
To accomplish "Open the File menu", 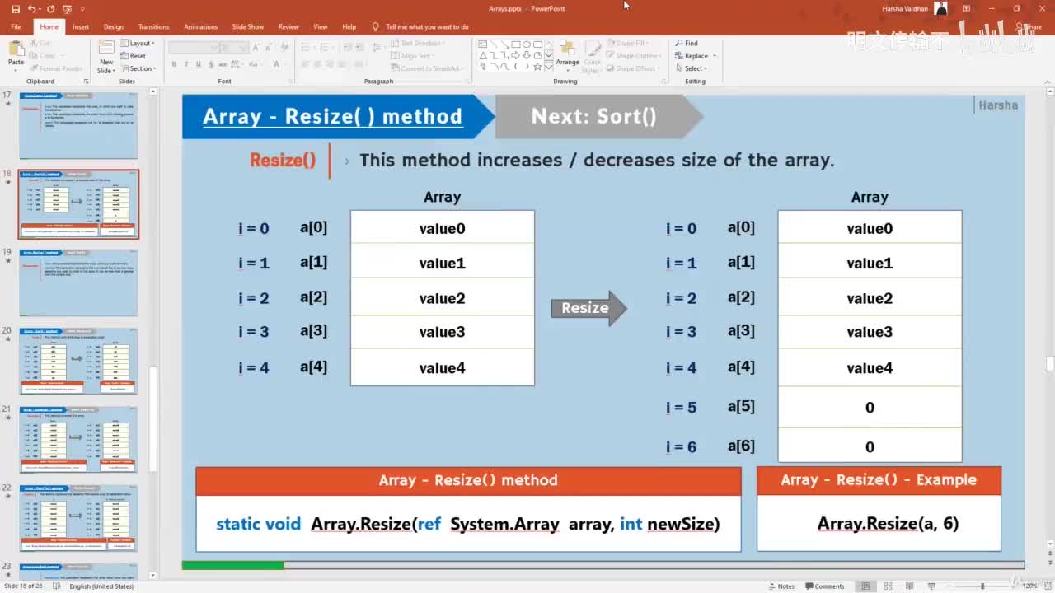I will click(16, 26).
